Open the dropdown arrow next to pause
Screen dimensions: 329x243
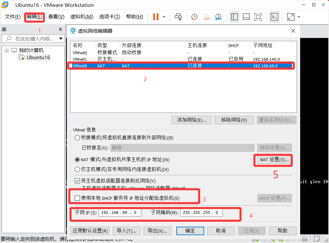click(164, 17)
